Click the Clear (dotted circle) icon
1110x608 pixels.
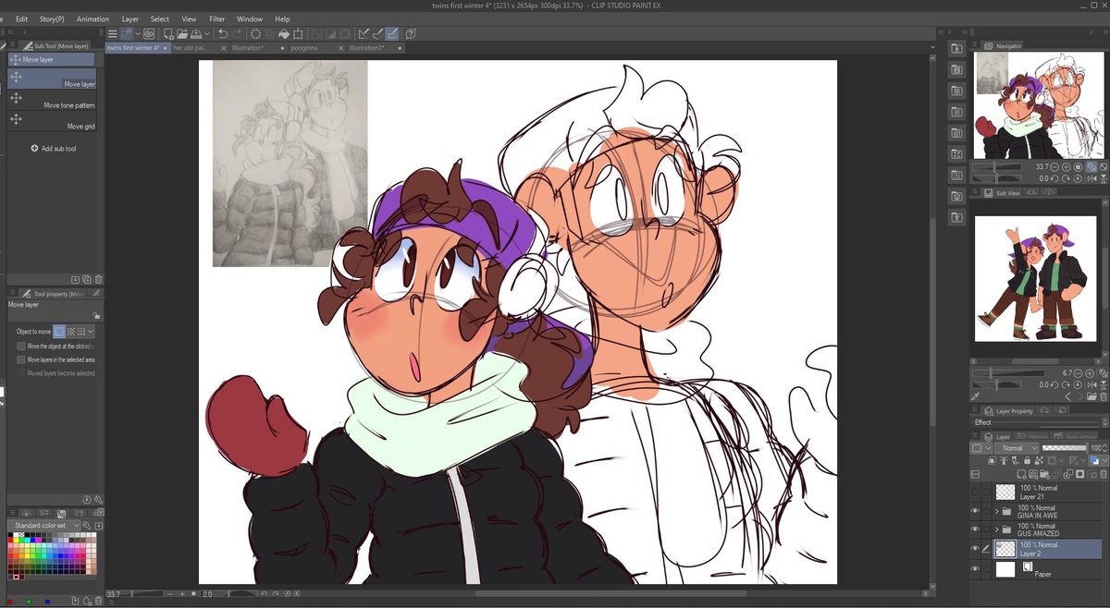click(255, 33)
